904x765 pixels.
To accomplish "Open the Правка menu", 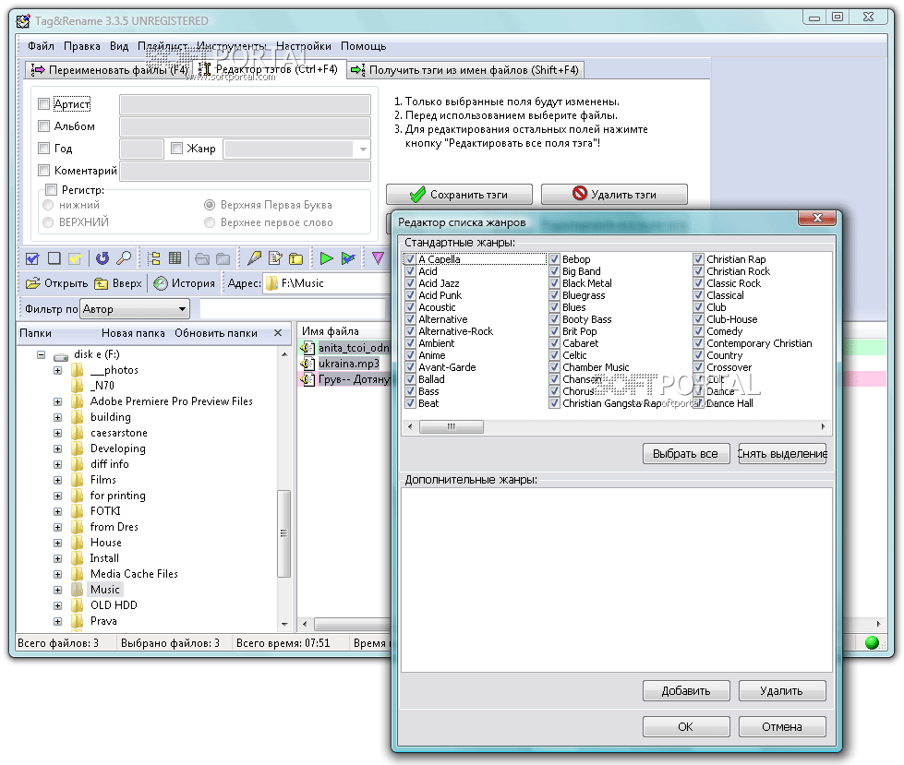I will pos(82,46).
